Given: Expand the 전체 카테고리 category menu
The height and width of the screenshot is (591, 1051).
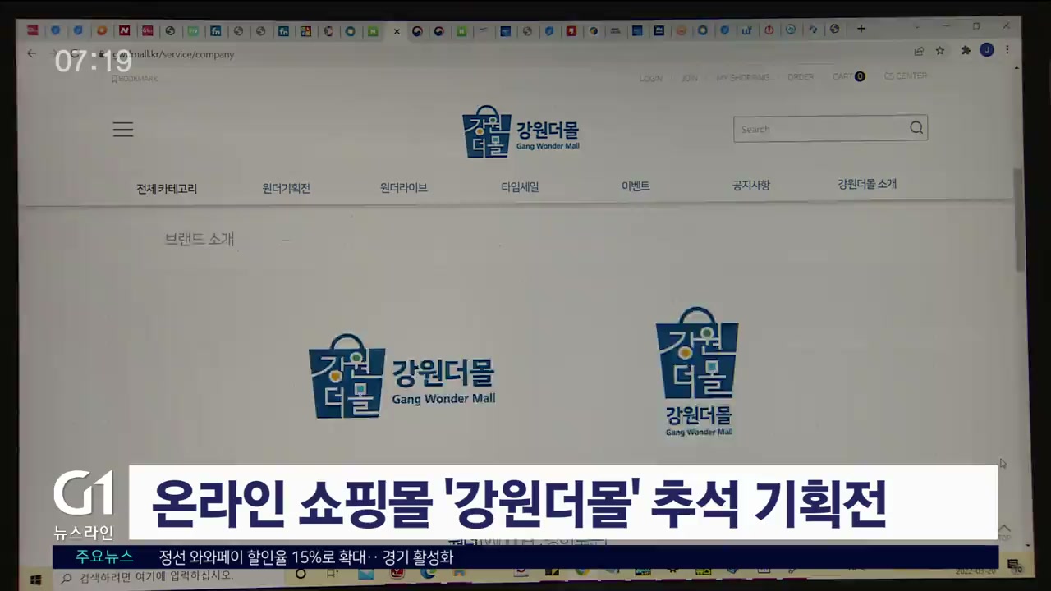Looking at the screenshot, I should coord(167,188).
